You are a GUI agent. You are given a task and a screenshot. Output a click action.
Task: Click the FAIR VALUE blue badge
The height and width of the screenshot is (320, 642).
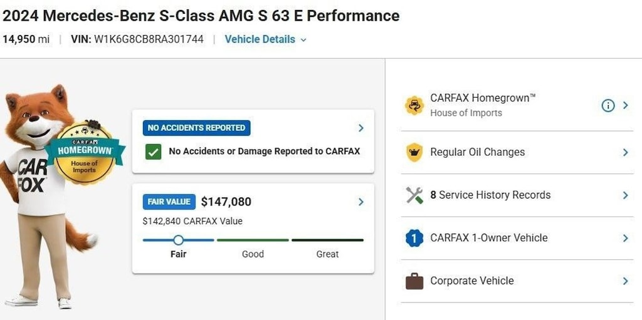[169, 202]
